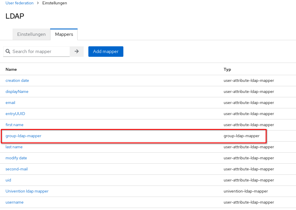
Task: Select the Mappers tab
Action: coord(64,34)
